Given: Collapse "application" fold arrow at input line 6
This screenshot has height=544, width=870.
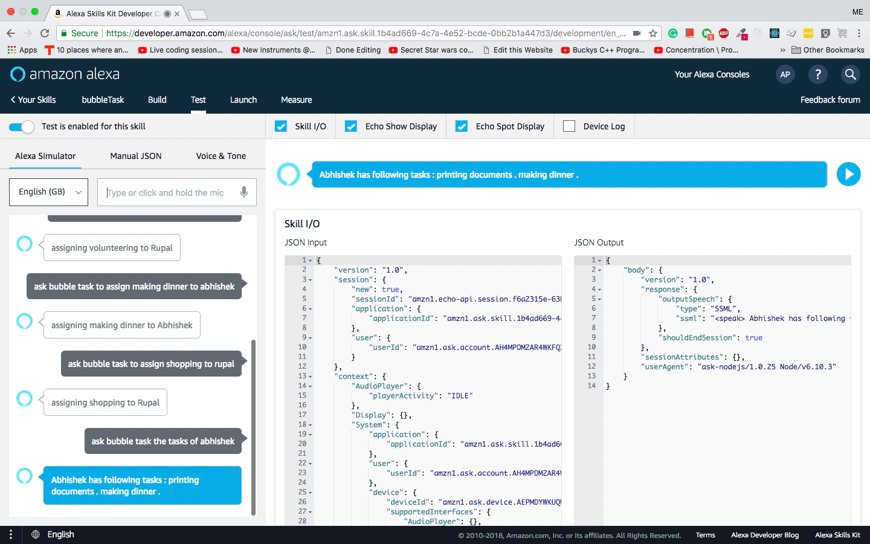Looking at the screenshot, I should tap(311, 309).
